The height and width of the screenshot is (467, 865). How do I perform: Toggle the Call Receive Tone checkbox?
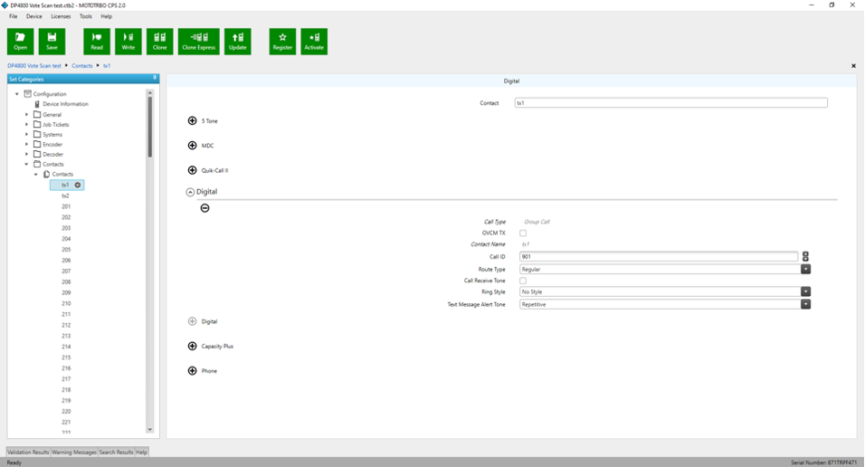pyautogui.click(x=523, y=281)
